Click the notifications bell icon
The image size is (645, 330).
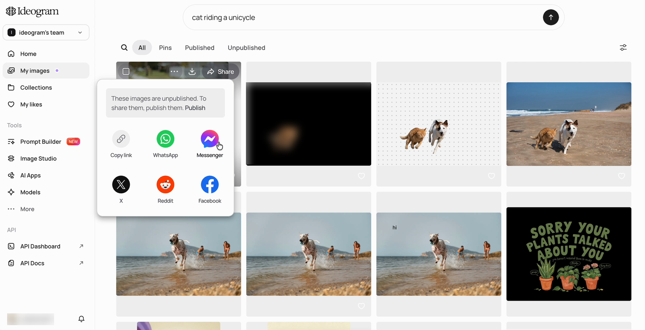click(x=81, y=319)
